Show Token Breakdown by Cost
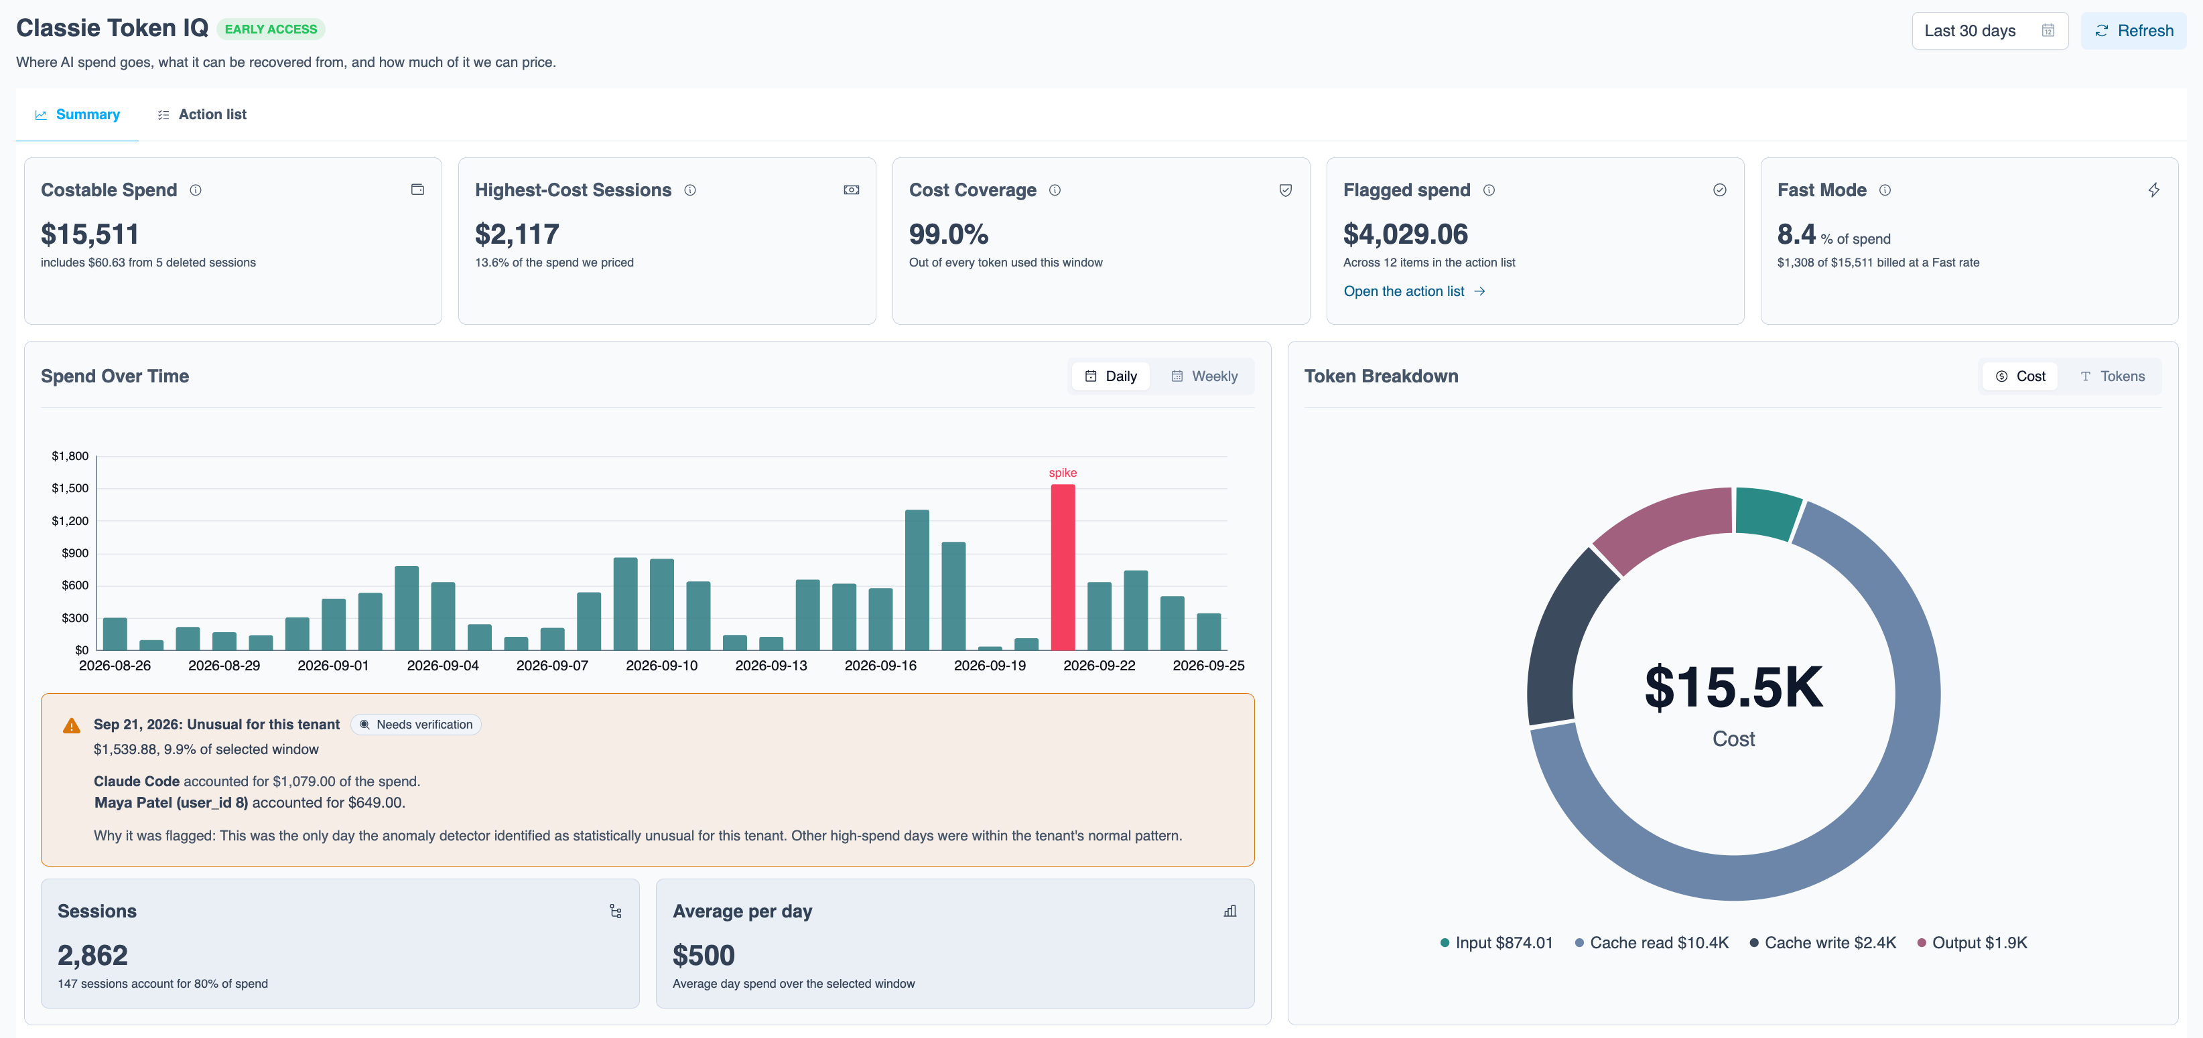The width and height of the screenshot is (2203, 1038). tap(2020, 376)
